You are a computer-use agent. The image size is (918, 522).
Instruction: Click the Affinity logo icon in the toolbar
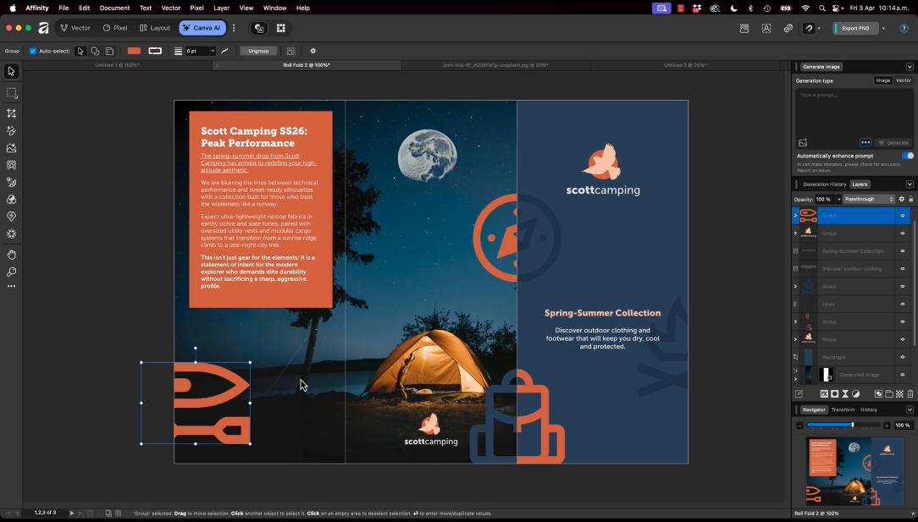point(43,28)
